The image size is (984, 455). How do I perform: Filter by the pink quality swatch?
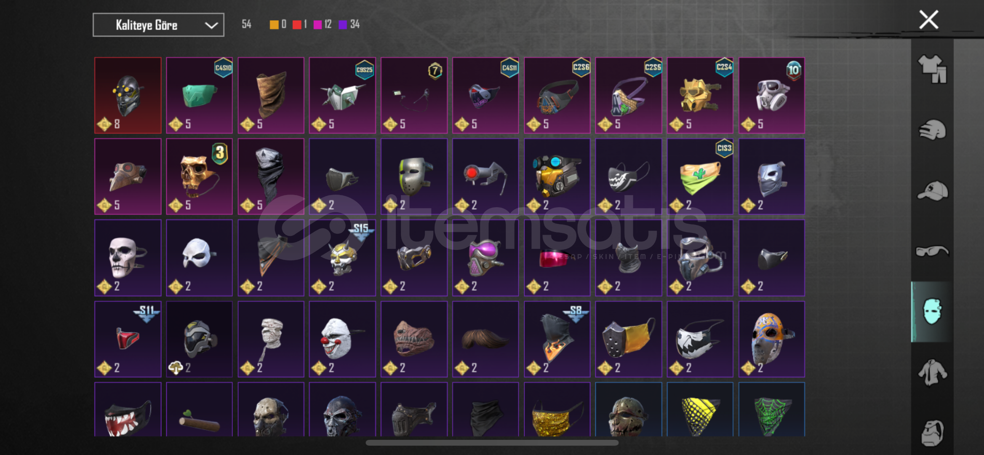318,25
